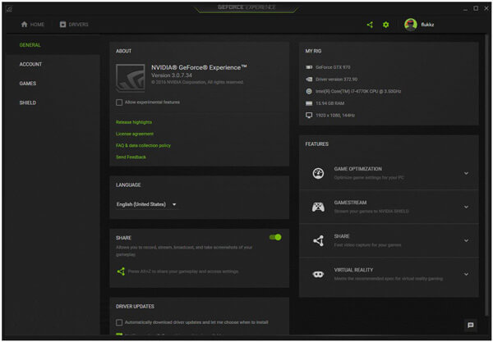
Task: Expand the Game Optimization chevron
Action: point(466,173)
